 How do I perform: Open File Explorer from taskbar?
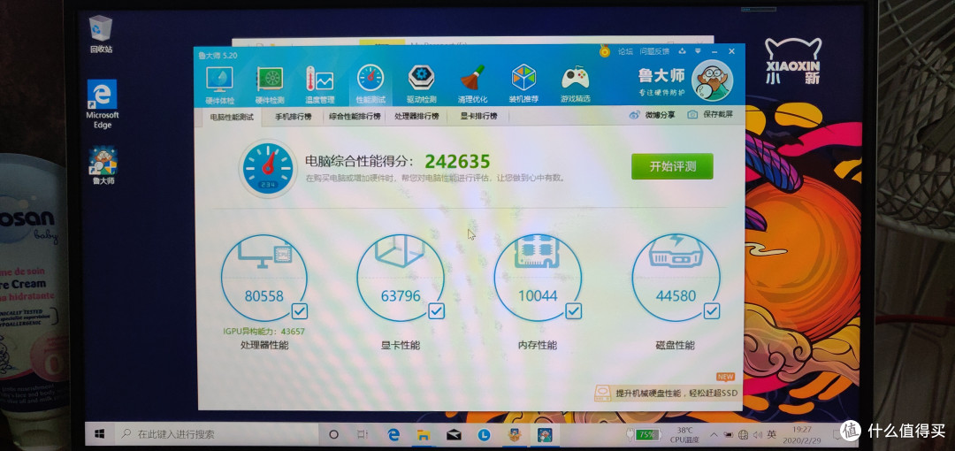pyautogui.click(x=423, y=434)
